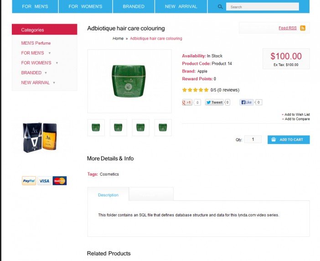320x261 pixels.
Task: Click the search magnifier icon
Action: (x=221, y=7)
